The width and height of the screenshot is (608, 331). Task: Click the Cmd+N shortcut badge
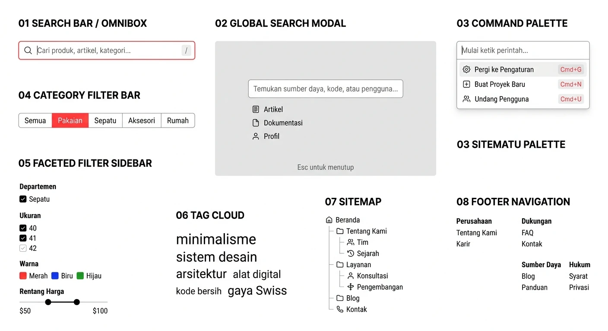point(571,84)
